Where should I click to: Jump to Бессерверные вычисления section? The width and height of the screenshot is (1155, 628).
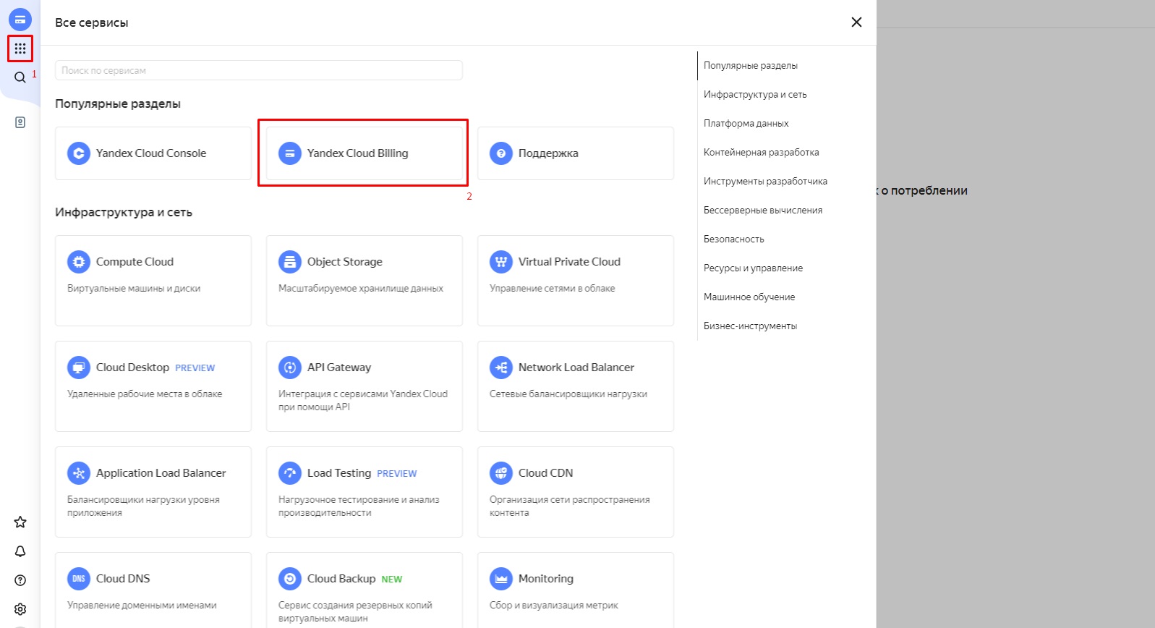(763, 211)
